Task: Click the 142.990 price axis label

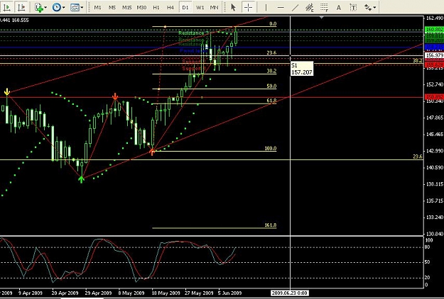Action: click(x=435, y=151)
